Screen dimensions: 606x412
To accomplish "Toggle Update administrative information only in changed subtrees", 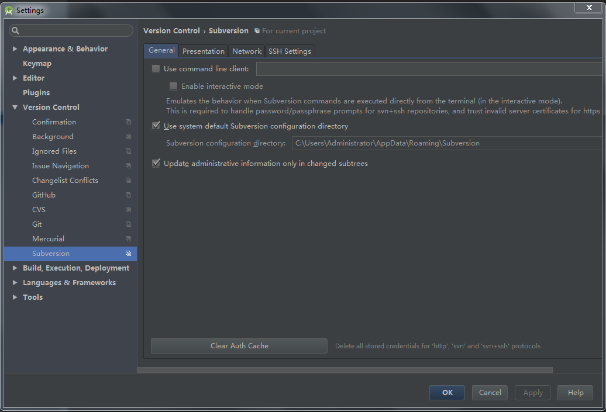I will [156, 163].
